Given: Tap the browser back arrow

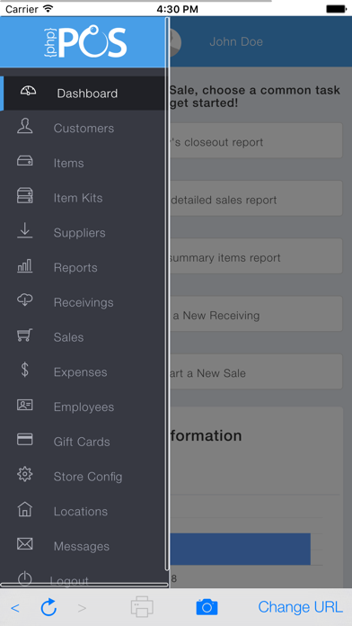Looking at the screenshot, I should tap(15, 608).
